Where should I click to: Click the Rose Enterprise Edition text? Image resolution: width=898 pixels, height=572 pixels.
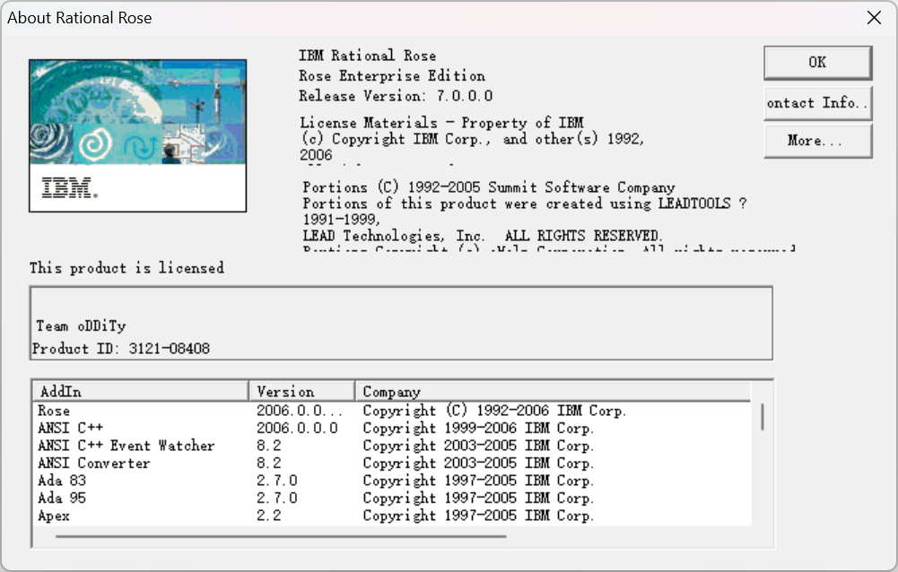tap(392, 75)
